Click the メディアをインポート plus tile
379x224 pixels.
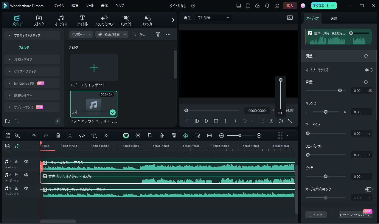pos(94,68)
